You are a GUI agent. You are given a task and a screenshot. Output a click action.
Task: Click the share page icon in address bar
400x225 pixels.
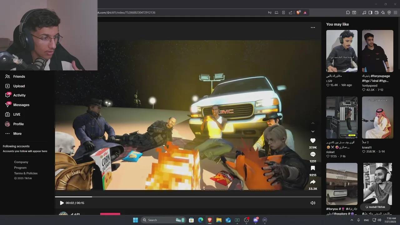click(291, 12)
